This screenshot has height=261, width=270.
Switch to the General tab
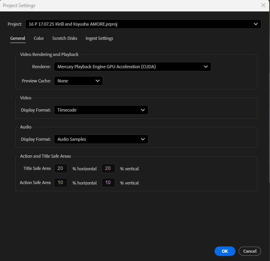(x=18, y=38)
